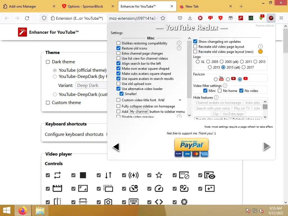This screenshot has width=288, height=216.
Task: Select the XL logo option
Action: tap(198, 62)
